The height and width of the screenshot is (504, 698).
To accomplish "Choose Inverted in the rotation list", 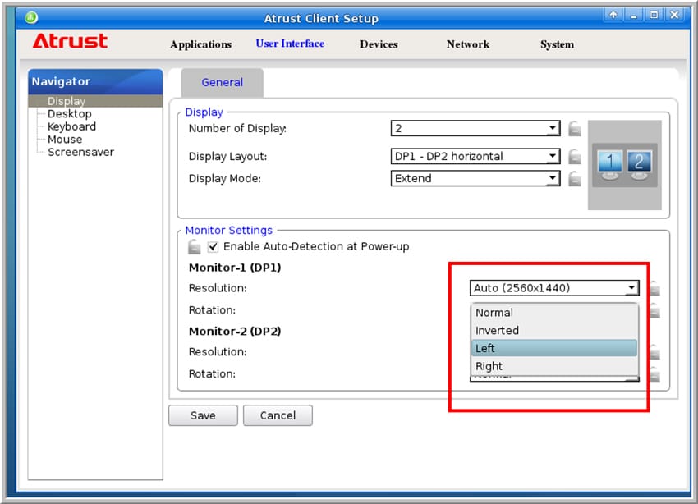I will click(x=554, y=331).
